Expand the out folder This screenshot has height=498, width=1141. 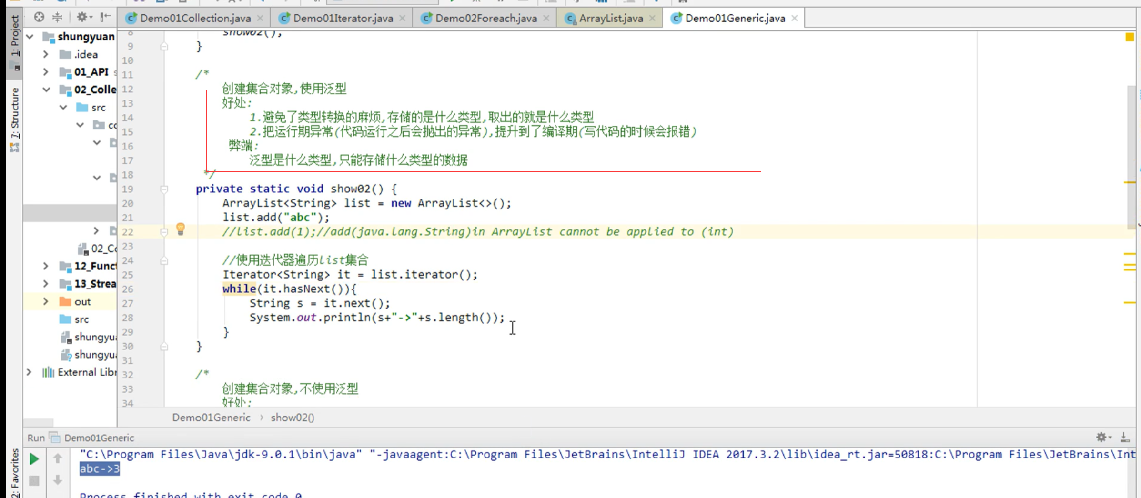[x=46, y=301]
